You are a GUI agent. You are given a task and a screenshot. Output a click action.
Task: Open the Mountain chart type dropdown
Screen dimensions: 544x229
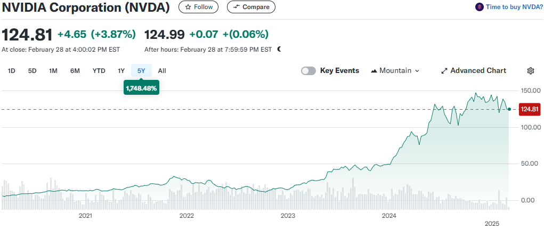(x=395, y=71)
